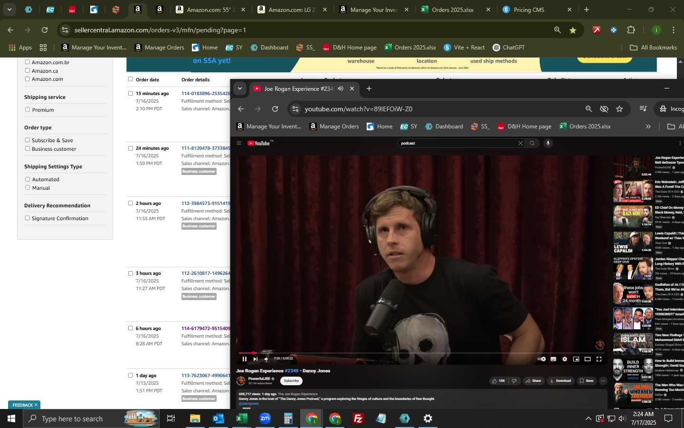Switch to Amazon.com: LG tab
This screenshot has width=684, height=428.
click(292, 10)
